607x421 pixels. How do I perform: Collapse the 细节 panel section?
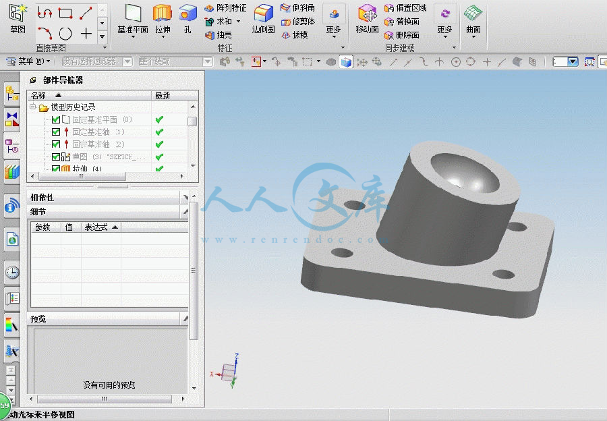coord(185,211)
